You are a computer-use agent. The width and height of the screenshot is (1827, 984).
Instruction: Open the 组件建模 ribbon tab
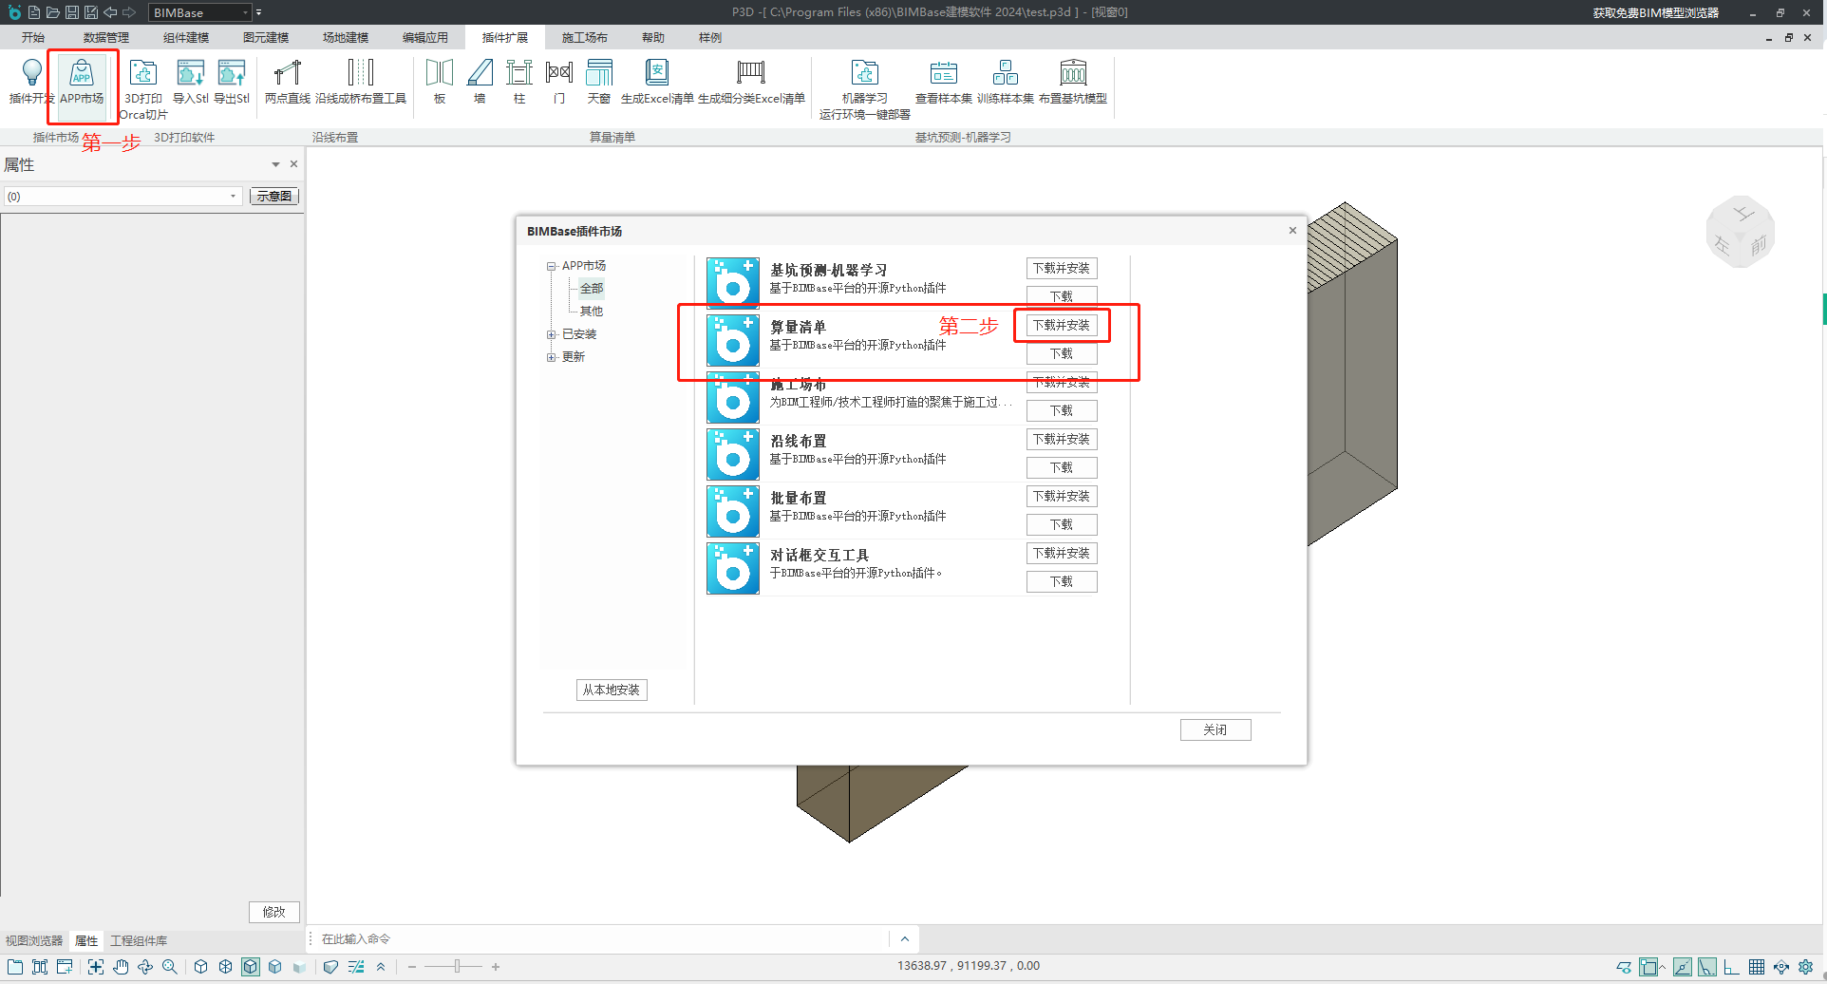point(185,38)
